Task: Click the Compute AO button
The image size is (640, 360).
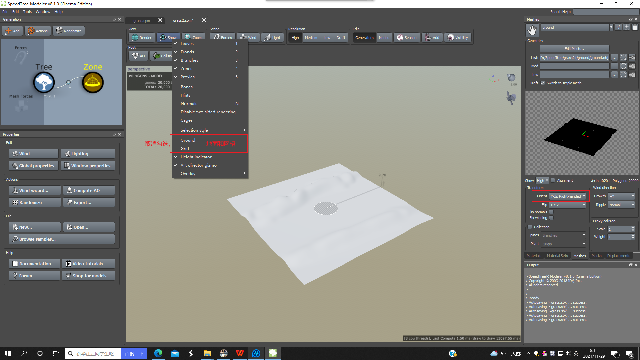Action: (89, 191)
